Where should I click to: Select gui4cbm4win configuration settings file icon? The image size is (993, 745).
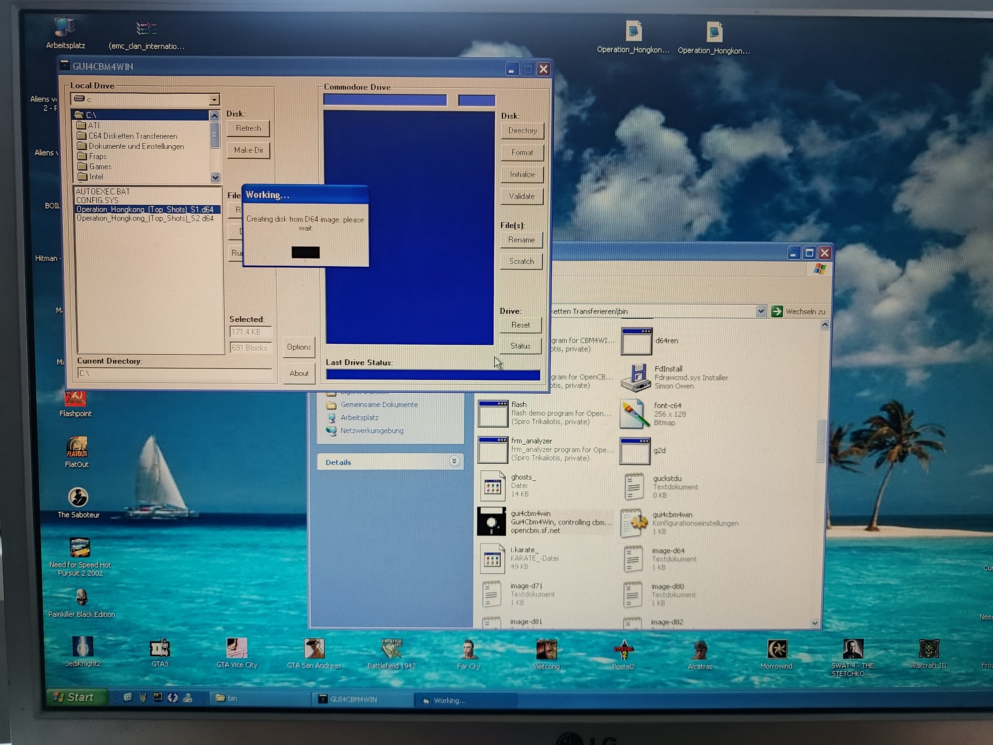click(x=633, y=523)
